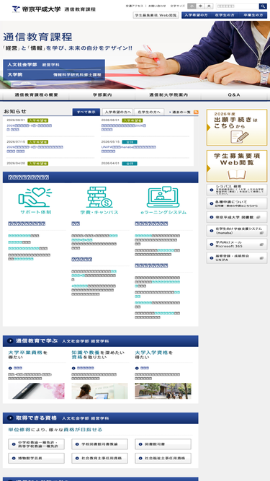Open the 通信教育課程の概要 menu
The width and height of the screenshot is (270, 481).
pos(36,95)
